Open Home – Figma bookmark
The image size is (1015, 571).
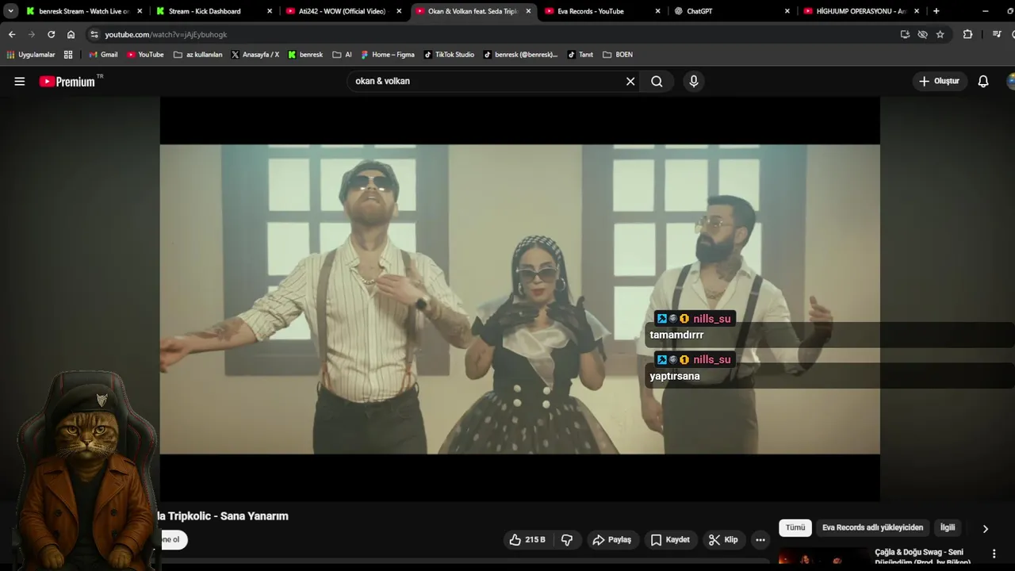(x=388, y=55)
